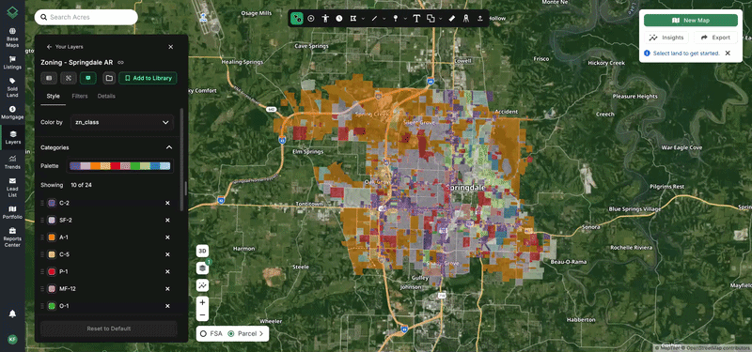Collapse the Categories section
Viewport: 752px width, 352px height.
coord(169,147)
